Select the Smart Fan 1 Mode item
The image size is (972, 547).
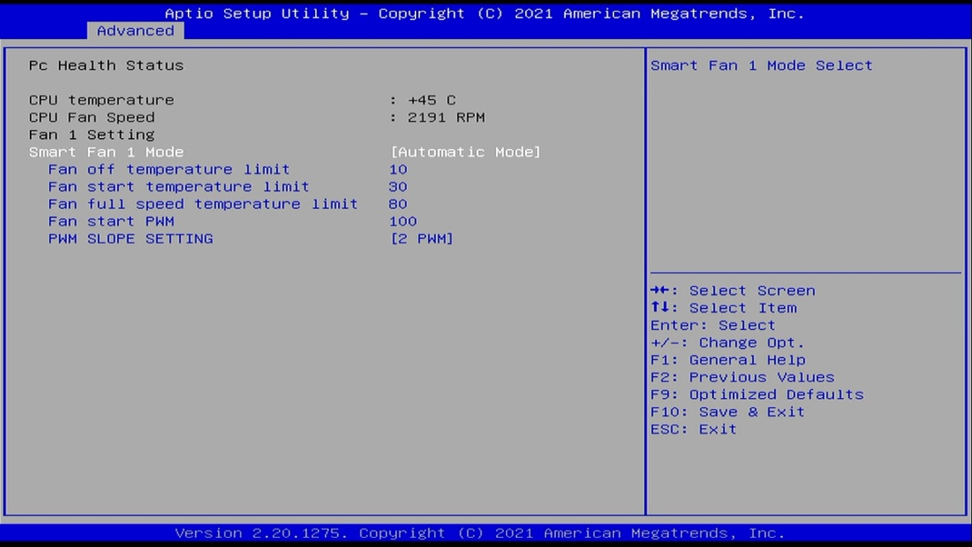pyautogui.click(x=107, y=152)
